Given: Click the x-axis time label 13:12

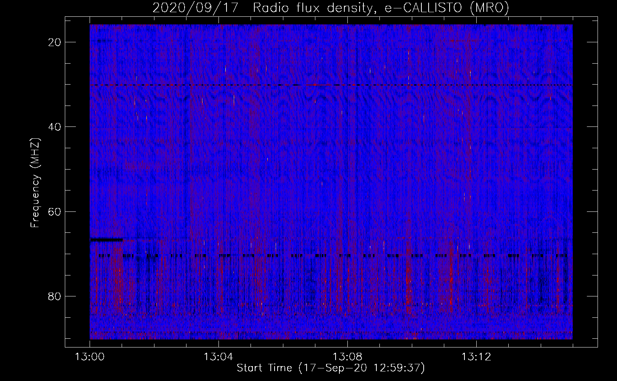Looking at the screenshot, I should click(x=476, y=357).
